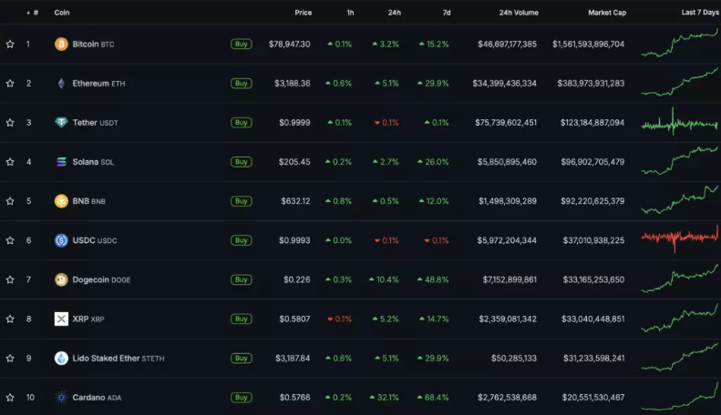This screenshot has height=415, width=721.
Task: Click BNB market cap $92,220,625,379
Action: coord(592,201)
